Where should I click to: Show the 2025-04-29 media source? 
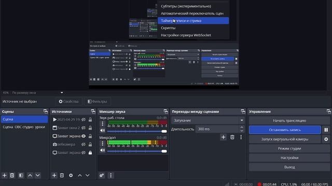click(x=84, y=119)
